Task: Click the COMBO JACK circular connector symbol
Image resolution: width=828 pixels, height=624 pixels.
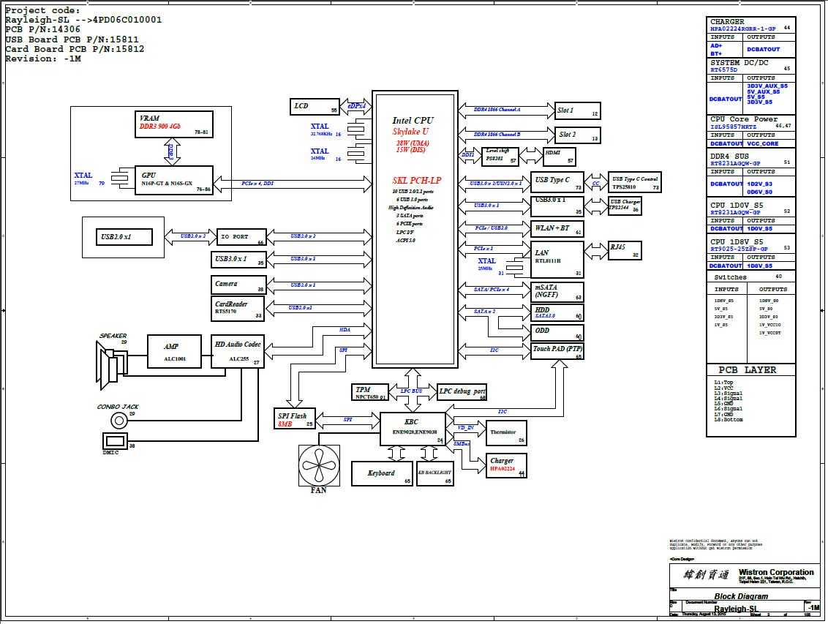Action: (x=119, y=421)
